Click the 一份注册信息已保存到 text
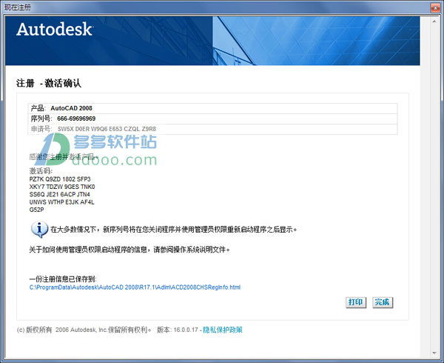 pos(63,279)
